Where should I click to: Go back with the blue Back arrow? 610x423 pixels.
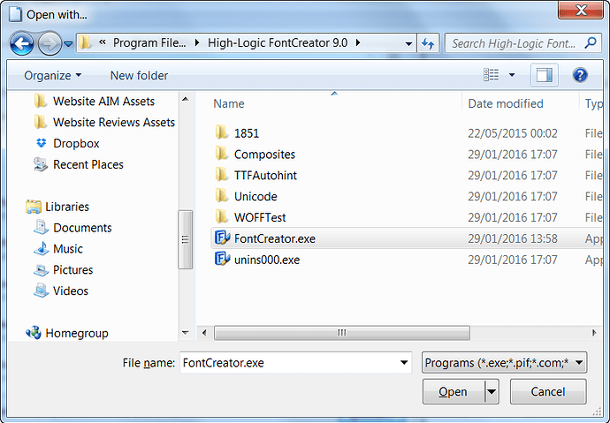[x=22, y=43]
